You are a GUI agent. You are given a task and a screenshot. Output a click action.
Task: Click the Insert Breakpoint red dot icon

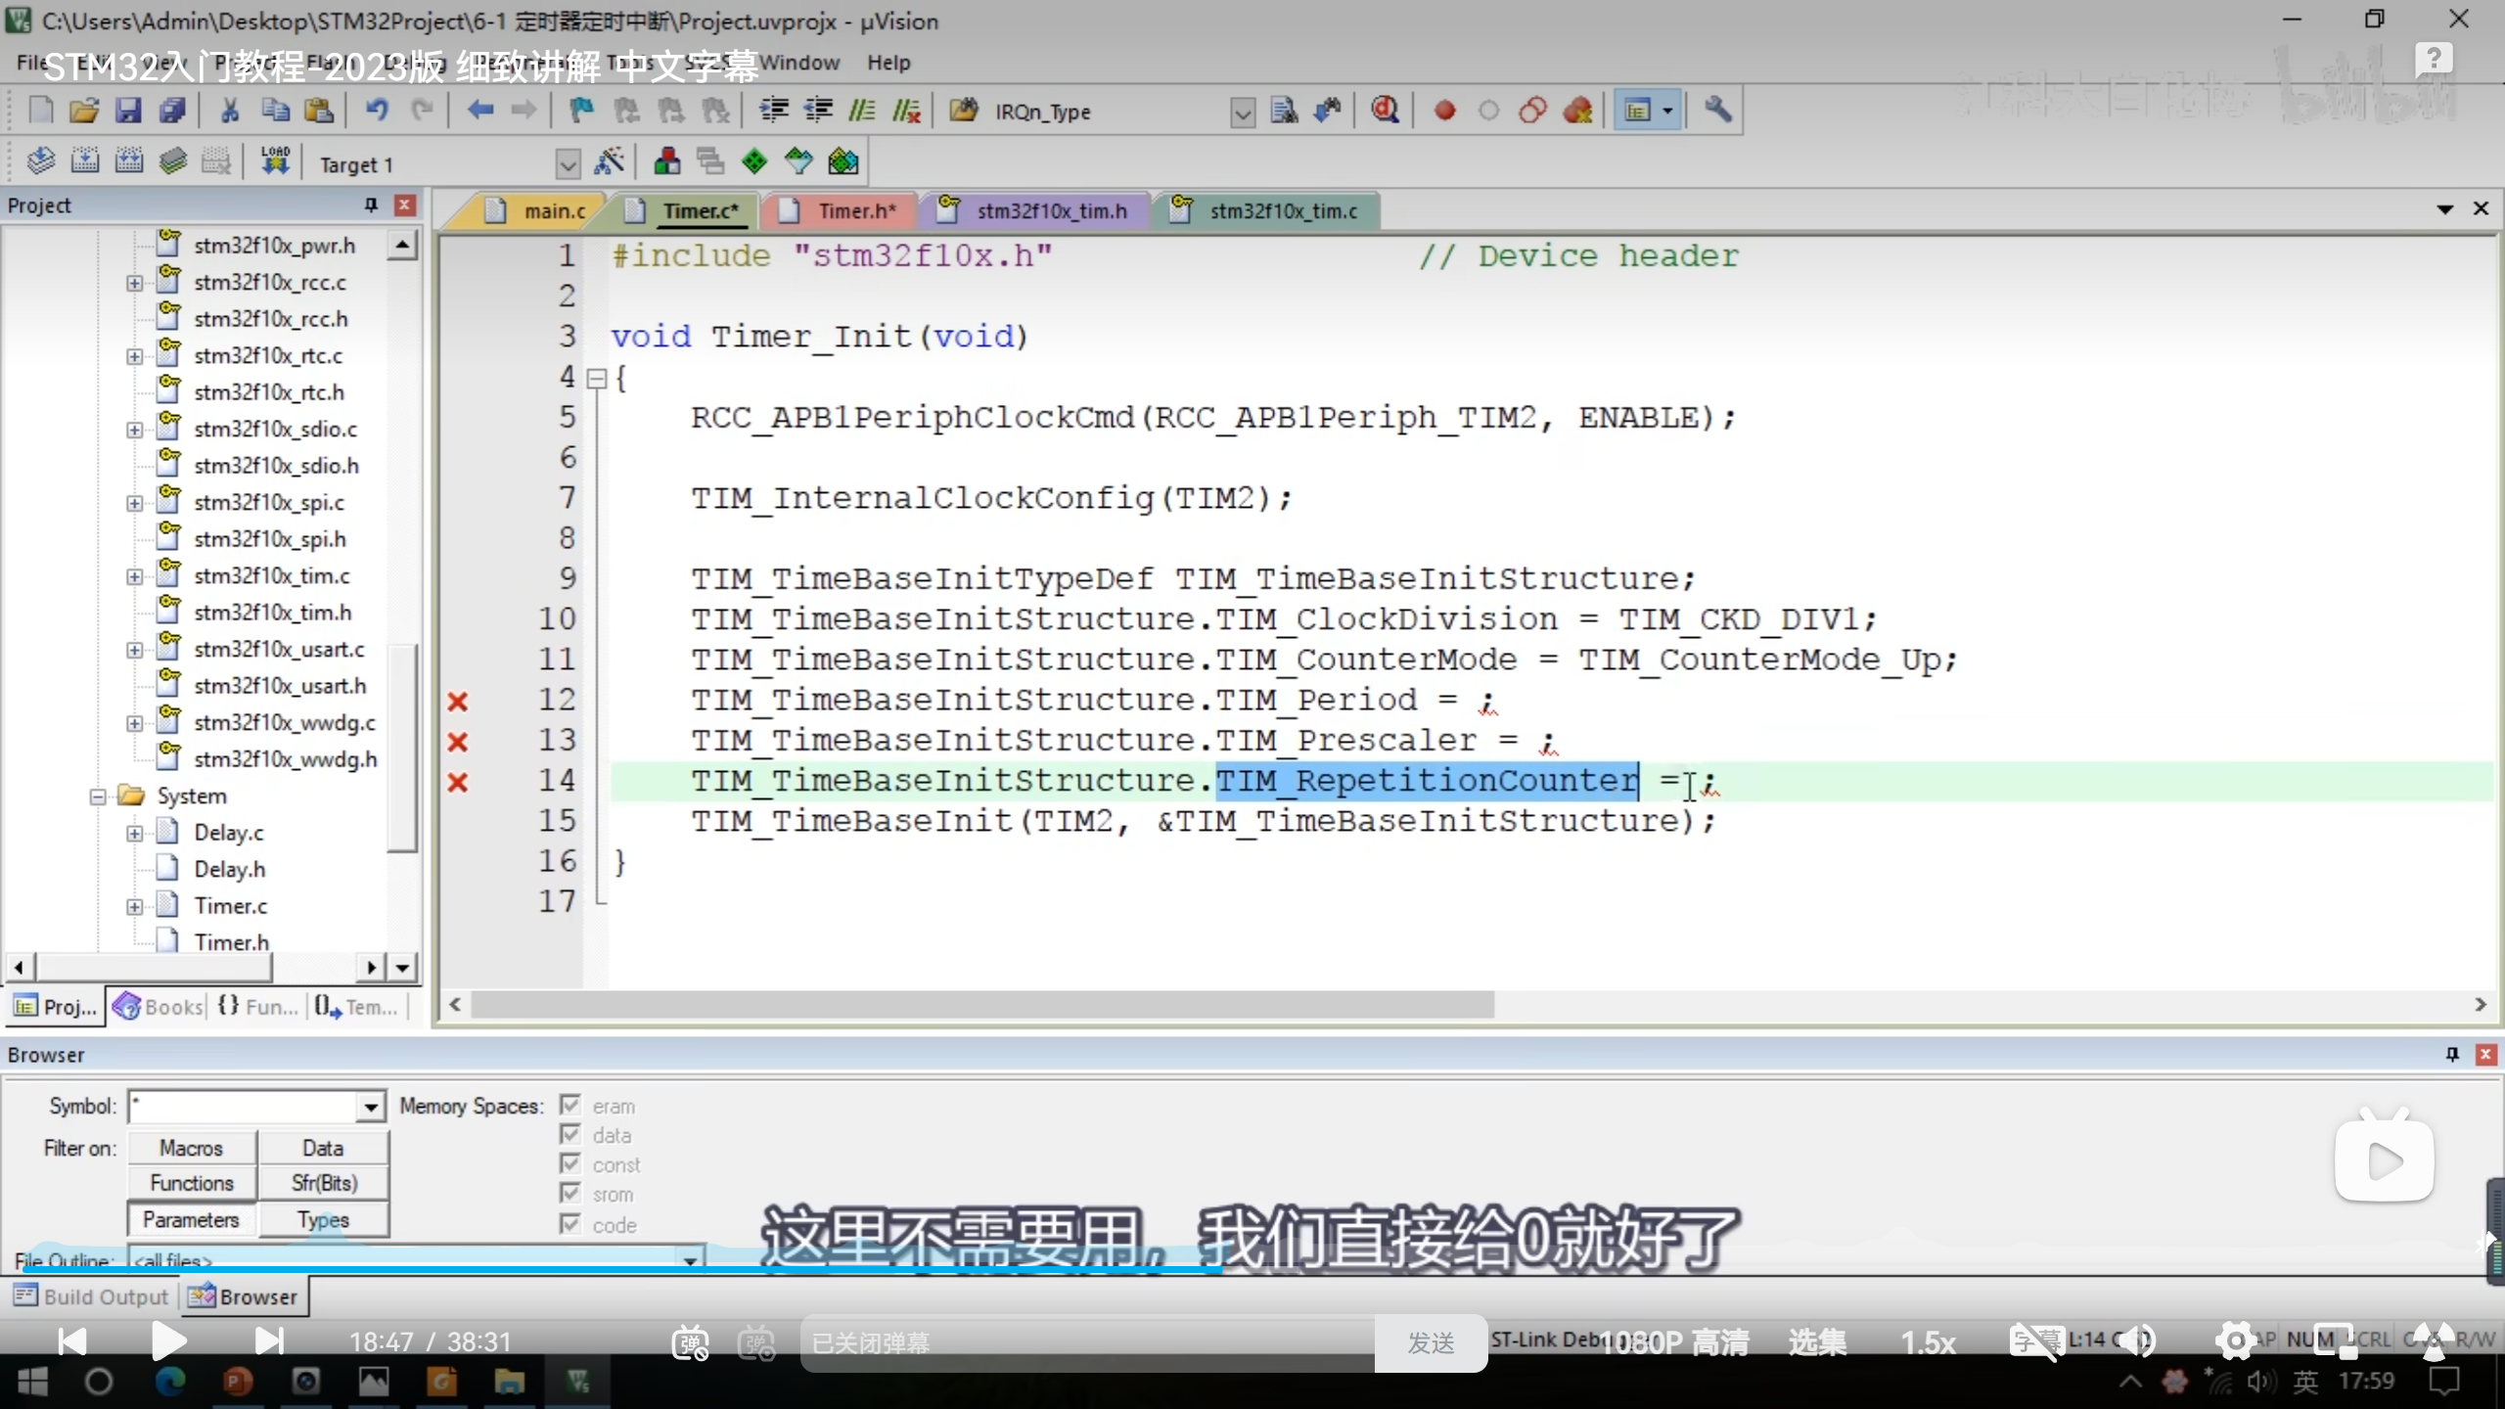coord(1444,111)
